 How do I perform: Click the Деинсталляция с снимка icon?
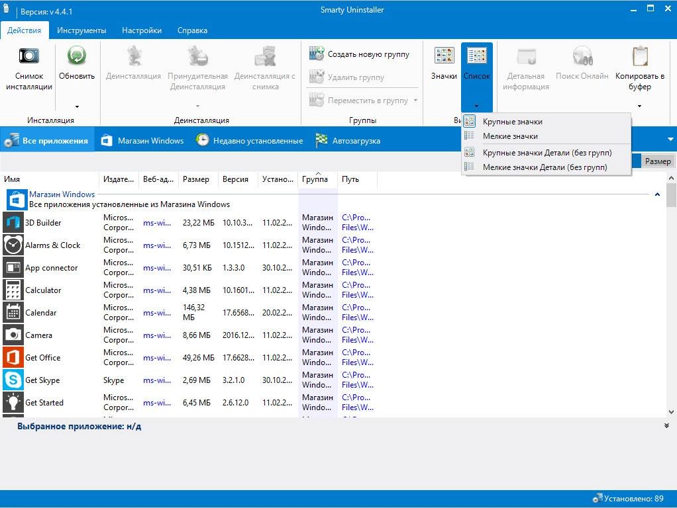point(265,56)
